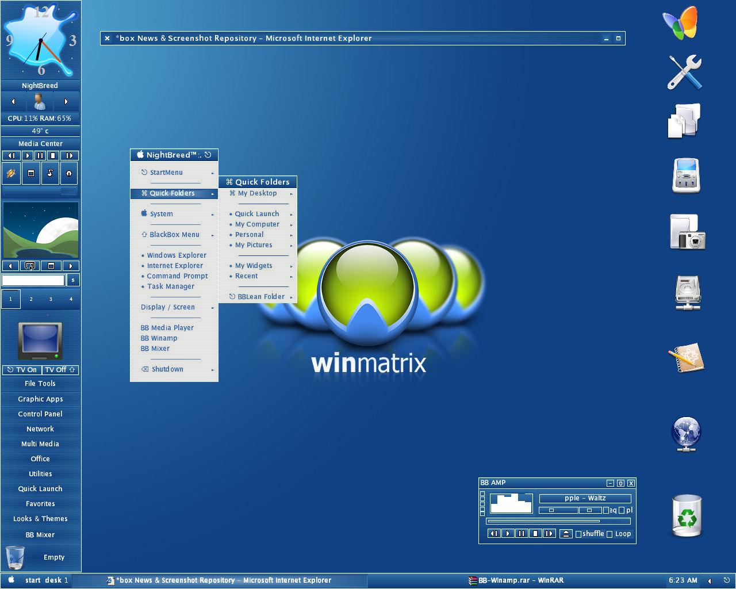
Task: Adjust the BB AMP volume slider
Action: 558,510
